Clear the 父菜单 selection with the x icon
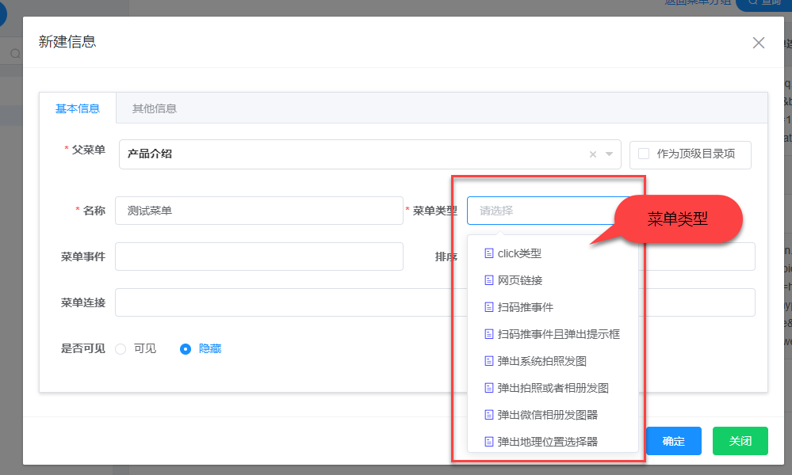The width and height of the screenshot is (792, 475). (593, 154)
